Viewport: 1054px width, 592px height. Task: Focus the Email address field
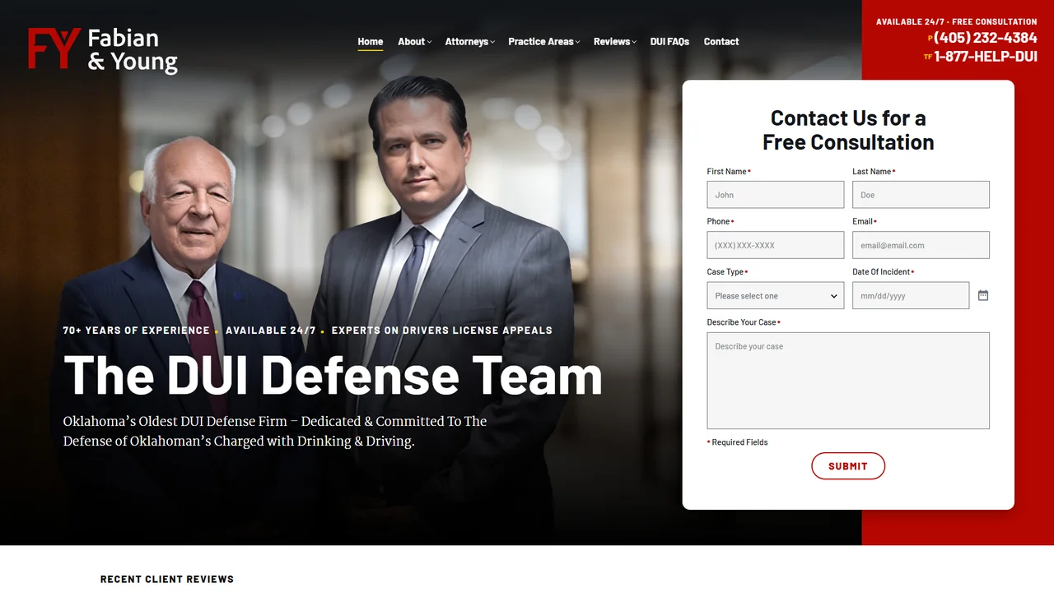click(x=921, y=245)
